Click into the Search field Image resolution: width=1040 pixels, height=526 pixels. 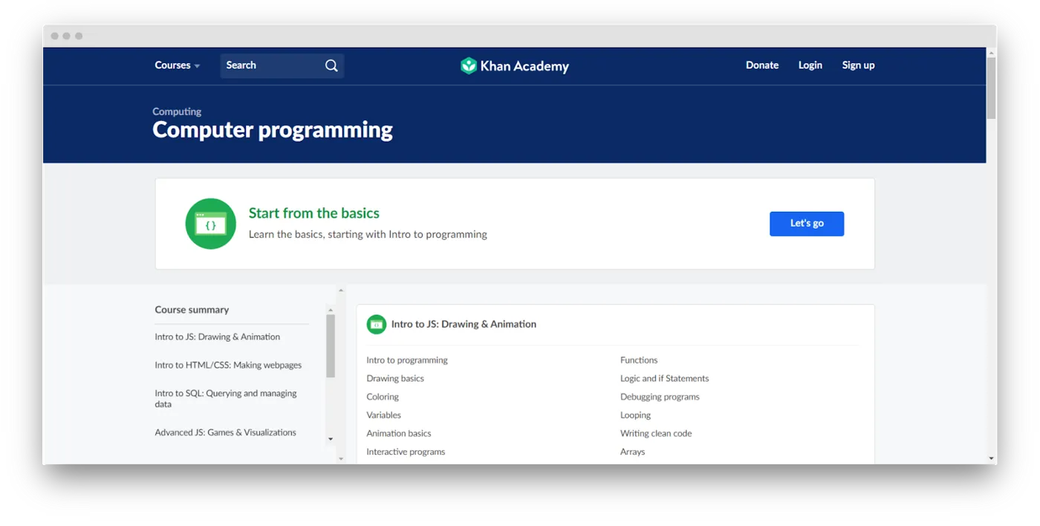(282, 65)
